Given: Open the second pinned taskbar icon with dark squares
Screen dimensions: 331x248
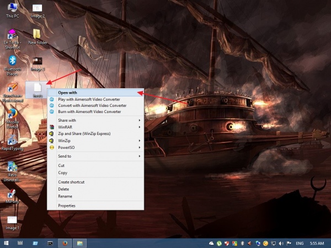Looking at the screenshot, I should click(x=20, y=243).
